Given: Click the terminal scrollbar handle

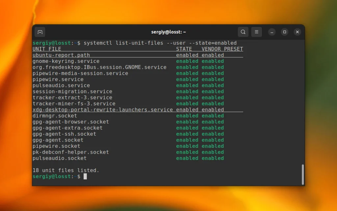Looking at the screenshot, I should pos(303,174).
